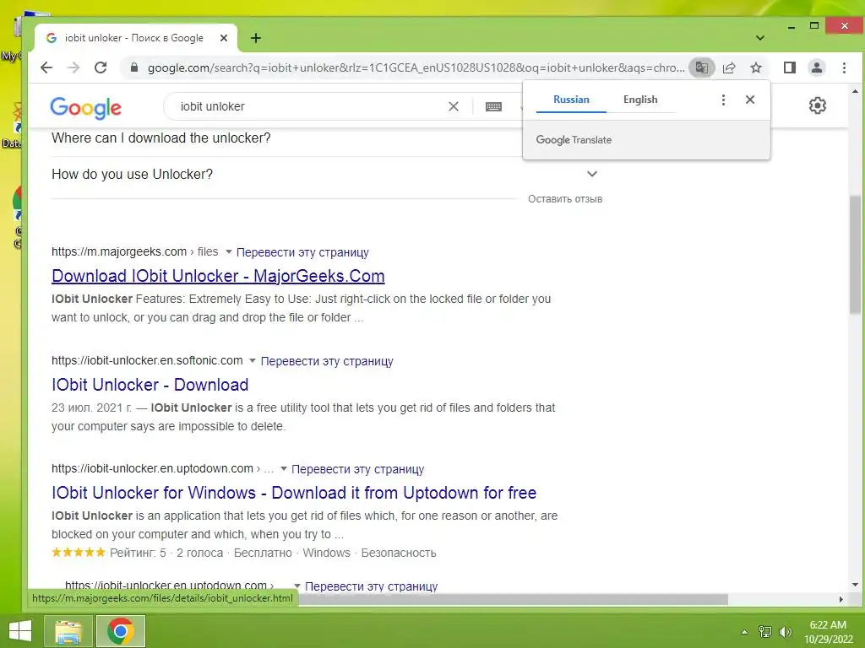Translate the uptodown result page
Screen dimensions: 865x648
click(357, 469)
